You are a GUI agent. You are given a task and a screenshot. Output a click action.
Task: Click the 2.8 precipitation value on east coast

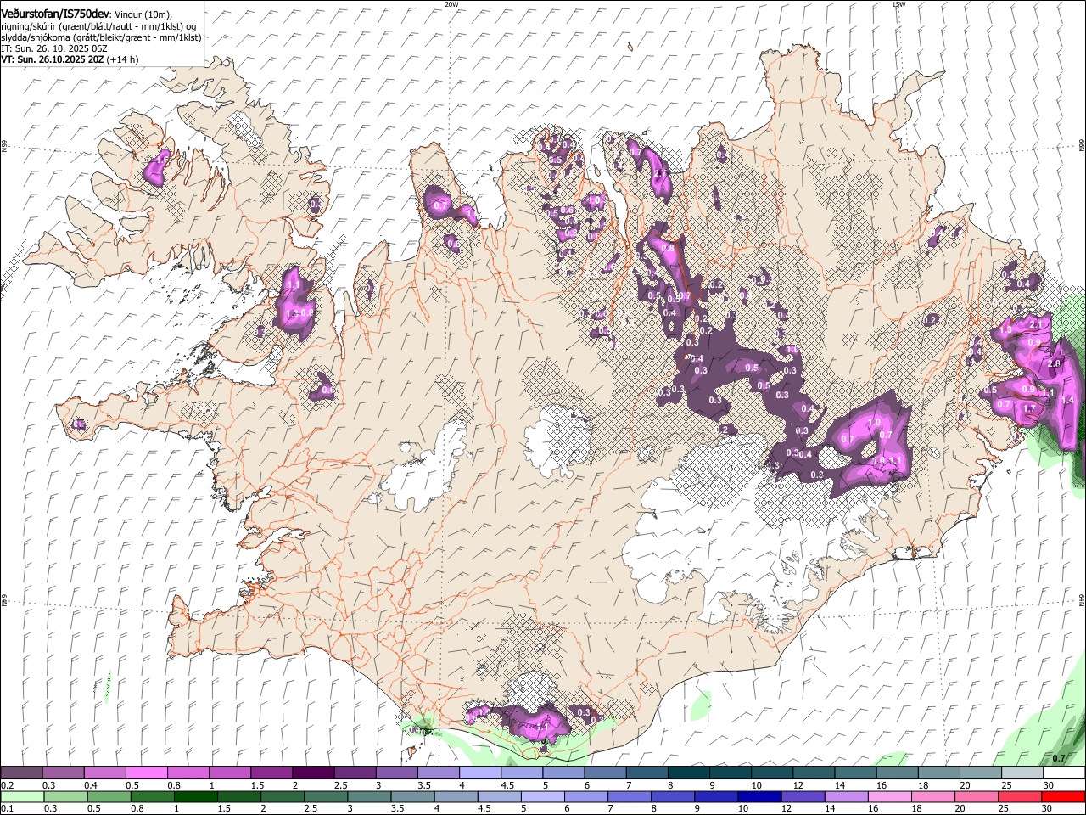click(x=1054, y=363)
